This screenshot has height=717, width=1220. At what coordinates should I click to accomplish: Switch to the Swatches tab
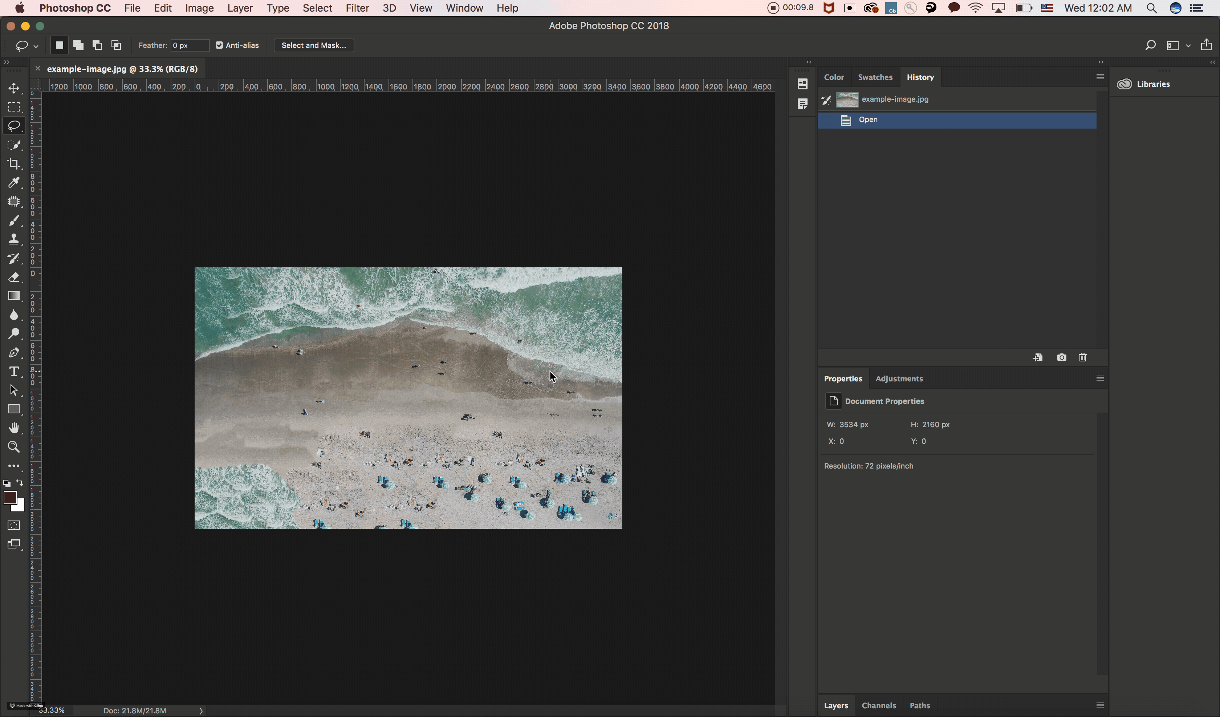tap(875, 77)
